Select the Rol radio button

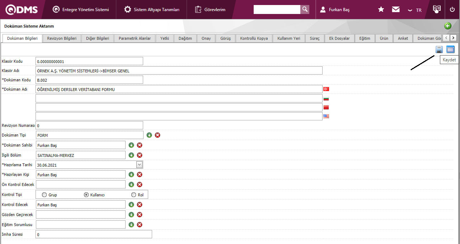coord(134,195)
